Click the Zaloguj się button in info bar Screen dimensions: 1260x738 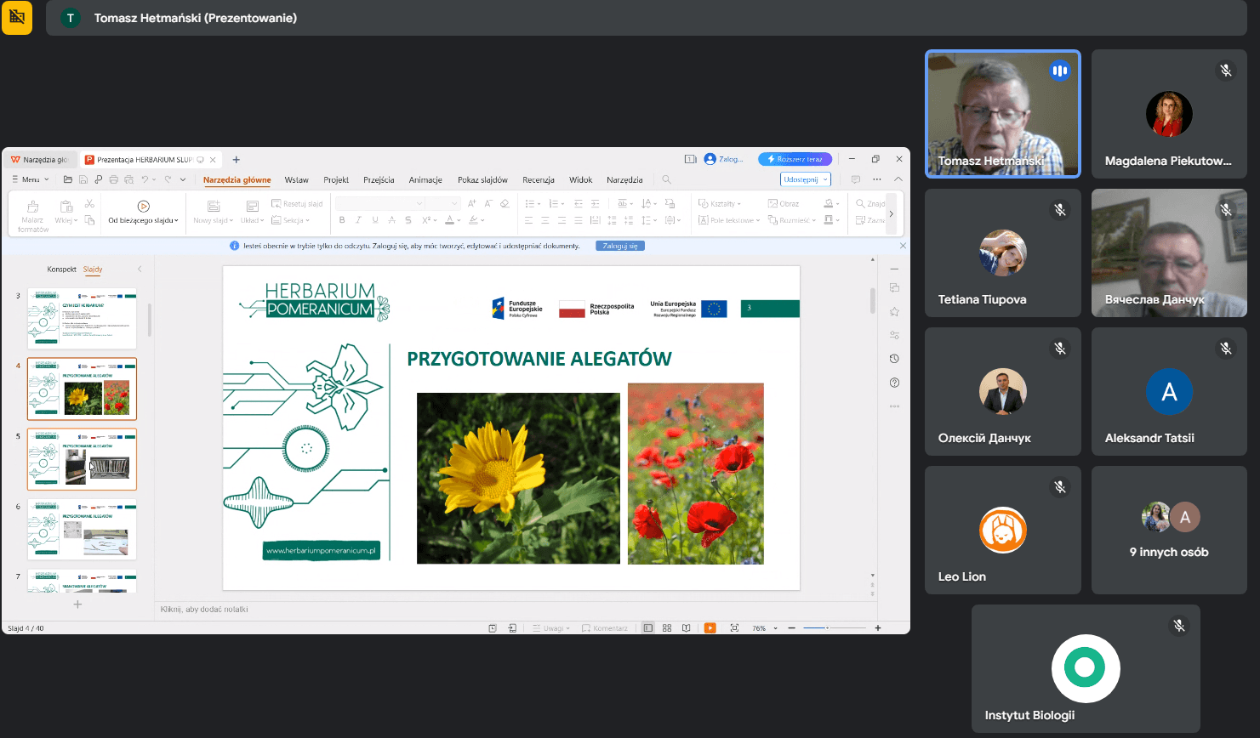click(x=620, y=246)
